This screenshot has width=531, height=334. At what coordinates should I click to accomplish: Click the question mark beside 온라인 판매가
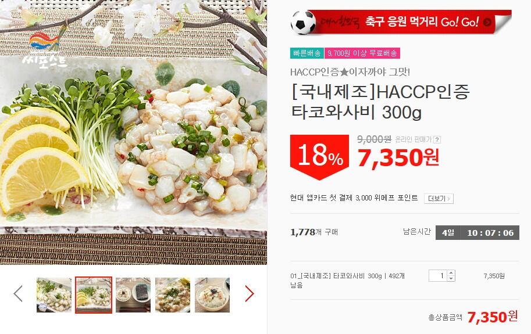[437, 139]
